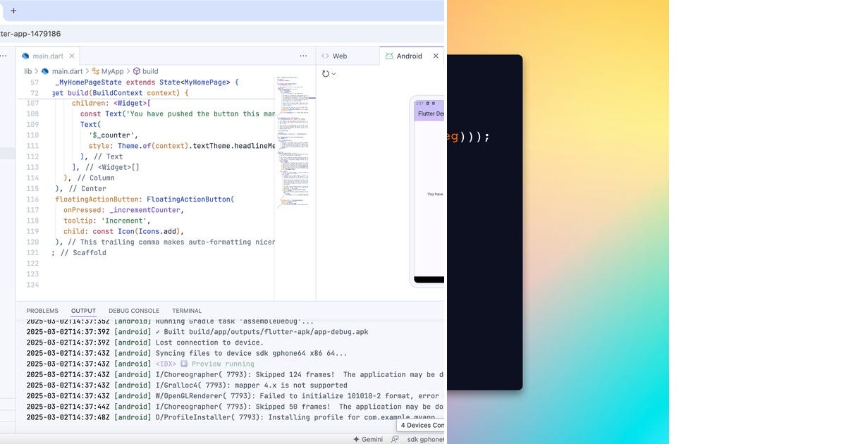Open the TERMINAL panel tab
Image resolution: width=846 pixels, height=444 pixels.
pyautogui.click(x=187, y=311)
